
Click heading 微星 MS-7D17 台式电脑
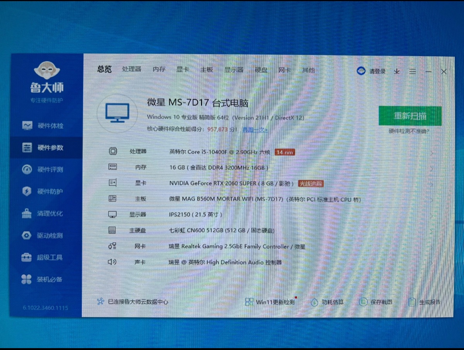pos(198,103)
